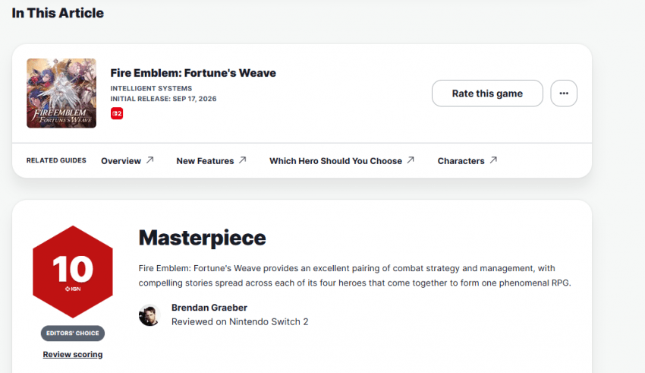The width and height of the screenshot is (645, 373).
Task: Click the Fire Emblem: Fortune's Weave title link
Action: coord(193,73)
